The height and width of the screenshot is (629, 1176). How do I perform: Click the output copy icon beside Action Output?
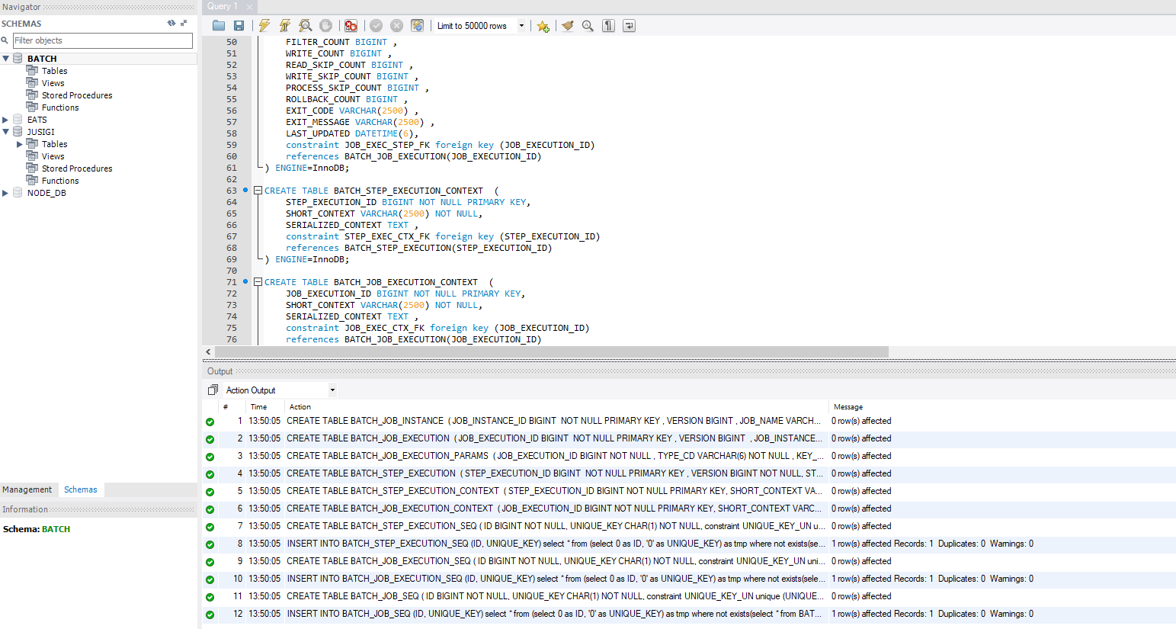213,390
